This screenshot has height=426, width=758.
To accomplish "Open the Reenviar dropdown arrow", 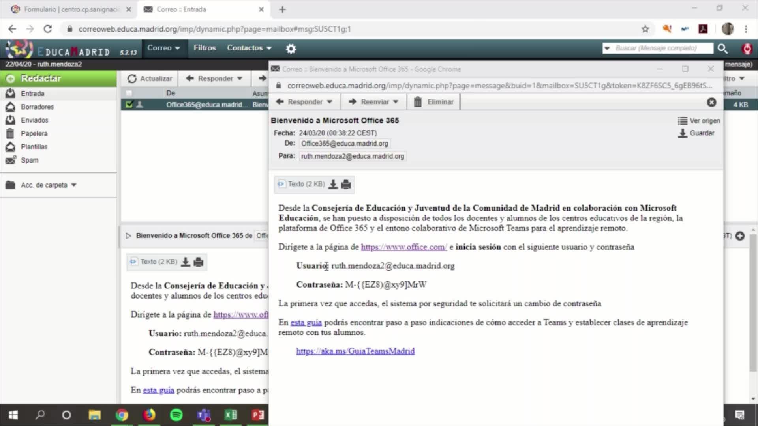I will point(396,102).
